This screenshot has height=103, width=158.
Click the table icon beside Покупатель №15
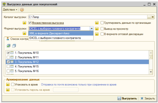click(x=12, y=66)
